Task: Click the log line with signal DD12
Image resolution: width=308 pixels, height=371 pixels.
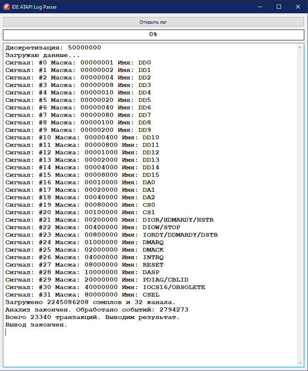Action: pyautogui.click(x=82, y=152)
